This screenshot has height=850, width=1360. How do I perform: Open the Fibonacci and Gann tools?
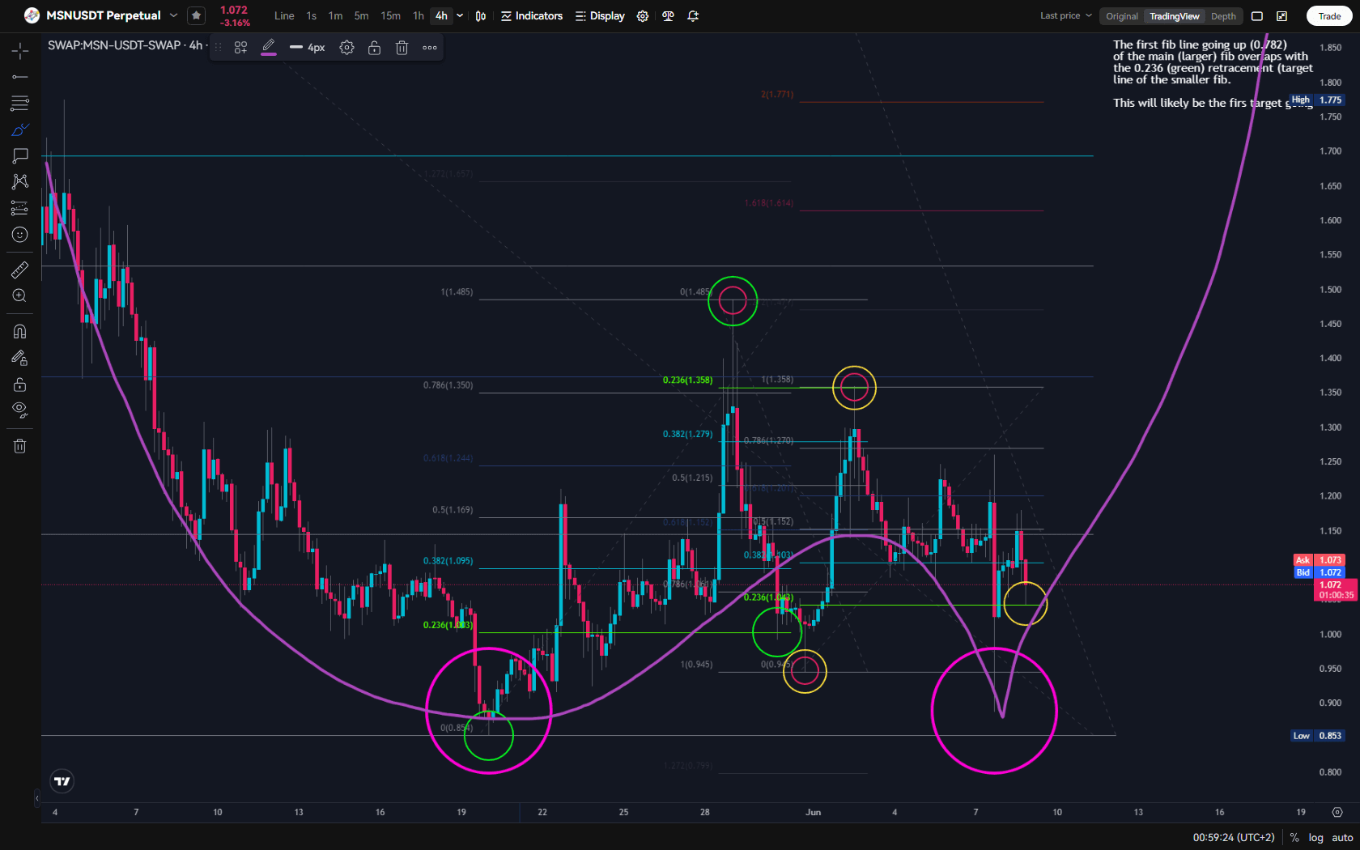(x=20, y=103)
